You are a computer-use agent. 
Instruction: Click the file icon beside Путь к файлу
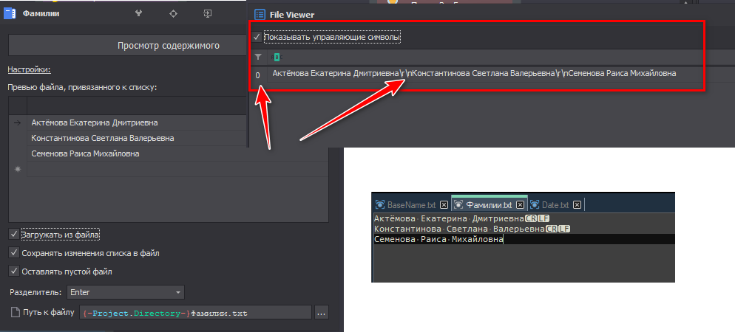click(15, 312)
